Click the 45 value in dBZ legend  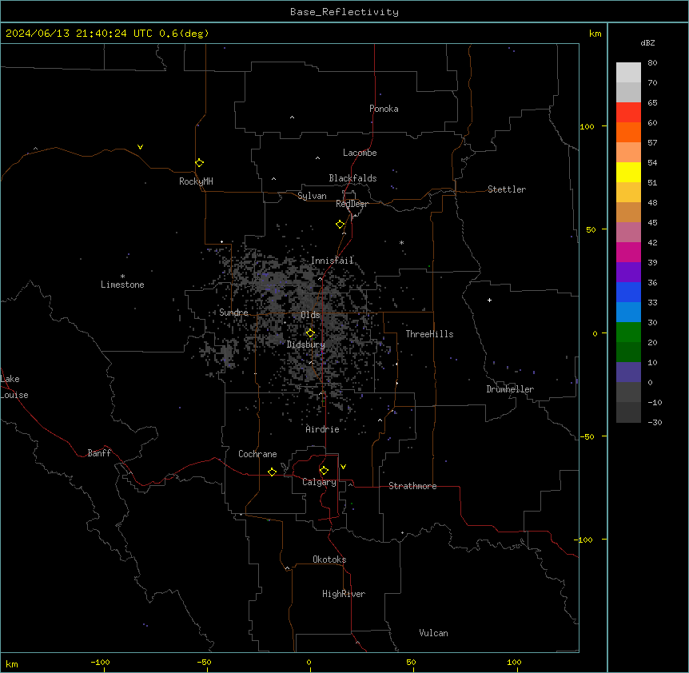tap(652, 222)
